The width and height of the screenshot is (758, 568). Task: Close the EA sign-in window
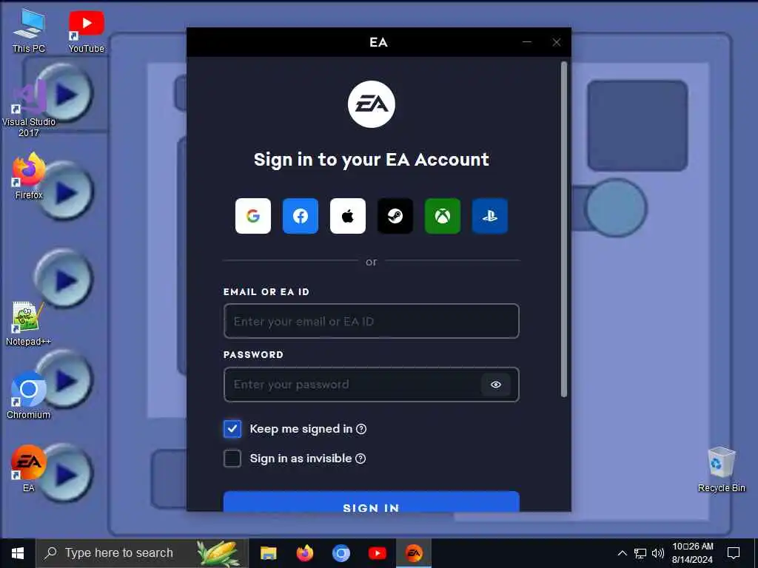coord(557,42)
